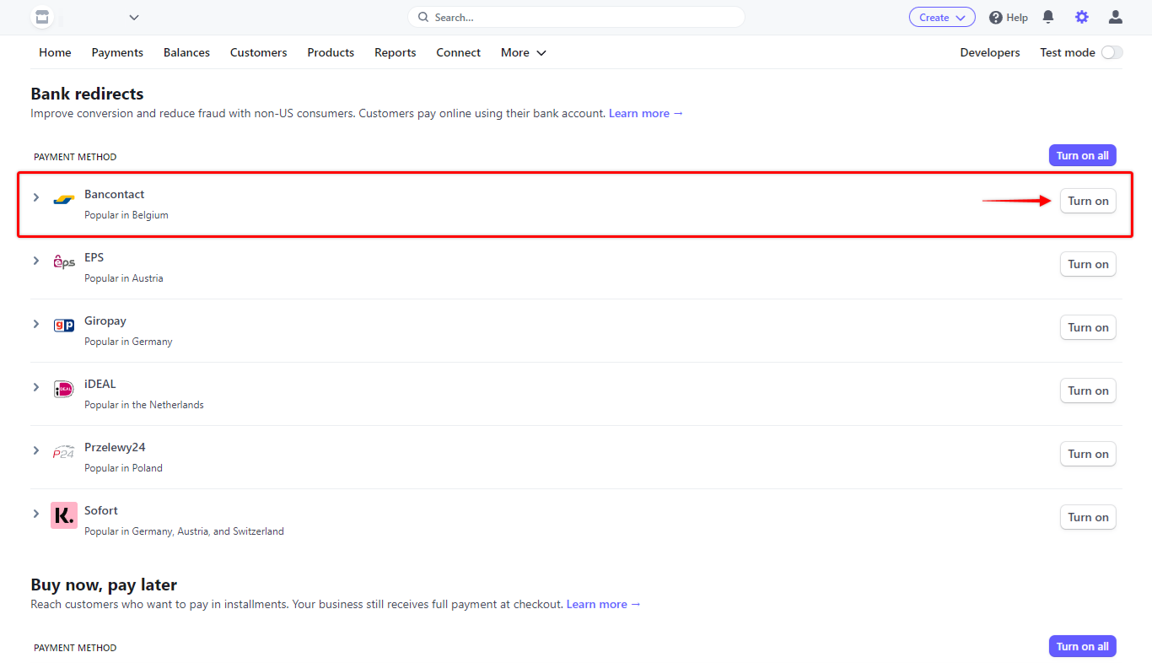Turn on iDEAL
This screenshot has height=663, width=1152.
point(1088,391)
